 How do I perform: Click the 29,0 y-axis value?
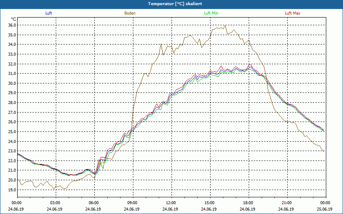(x=12, y=93)
